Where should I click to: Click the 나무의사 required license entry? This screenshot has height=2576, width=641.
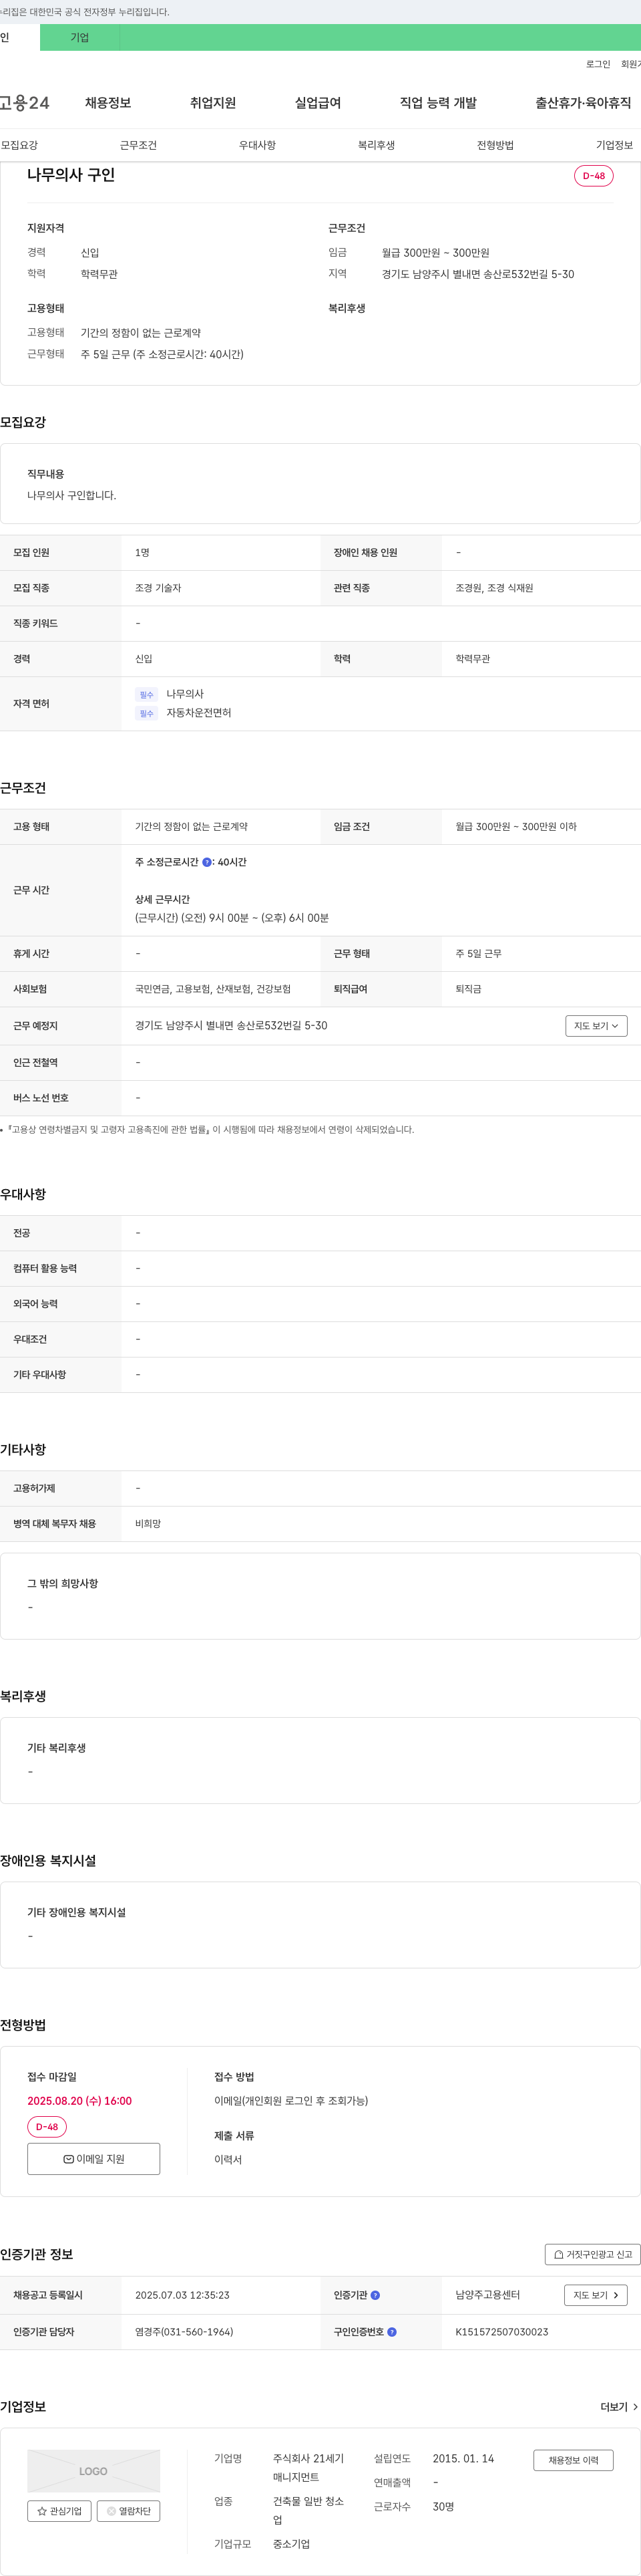pos(185,694)
